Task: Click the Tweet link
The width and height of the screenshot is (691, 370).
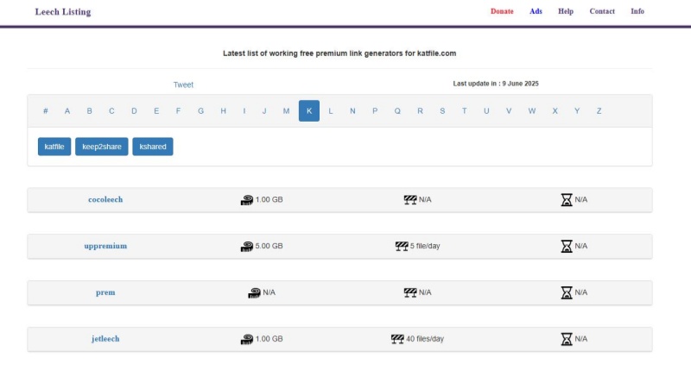Action: [x=183, y=85]
